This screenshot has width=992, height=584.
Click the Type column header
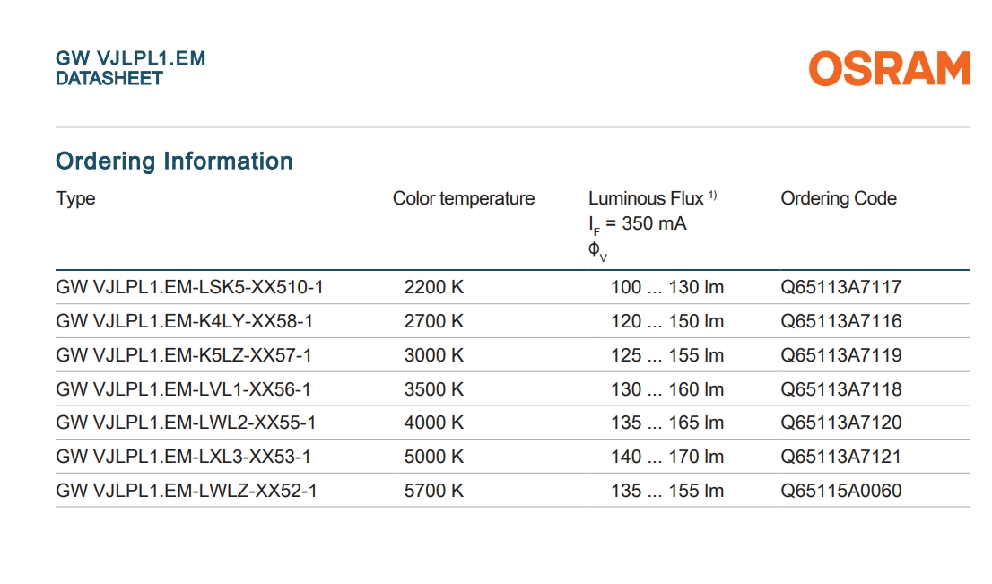[75, 198]
